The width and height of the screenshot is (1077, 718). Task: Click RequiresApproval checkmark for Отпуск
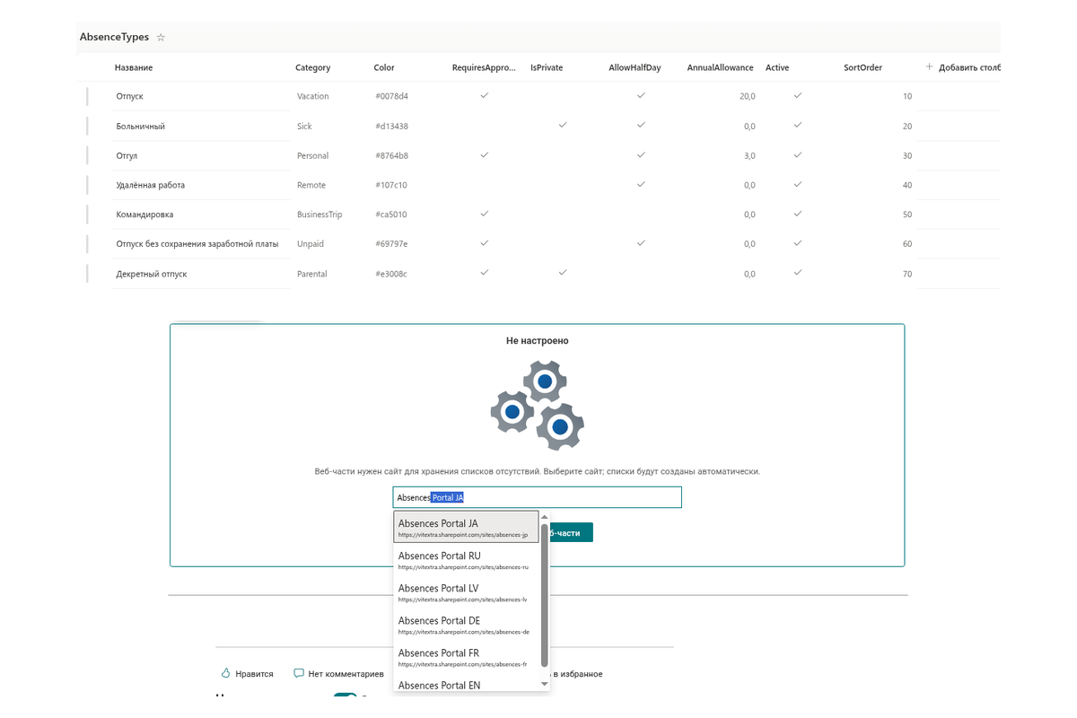(x=485, y=95)
